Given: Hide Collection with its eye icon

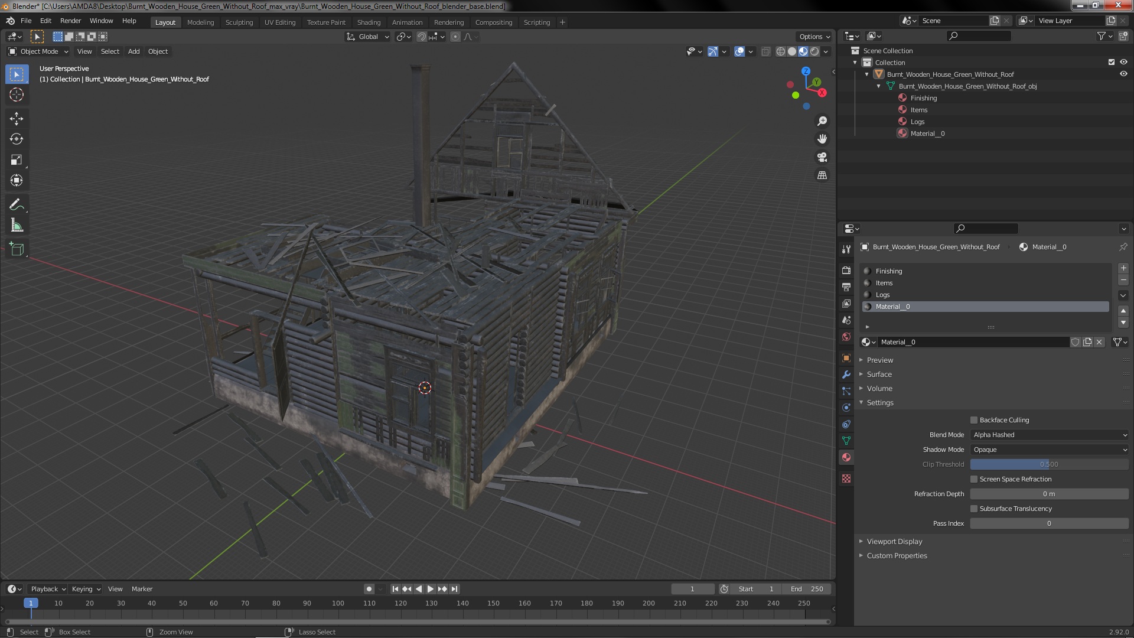Looking at the screenshot, I should pos(1123,62).
